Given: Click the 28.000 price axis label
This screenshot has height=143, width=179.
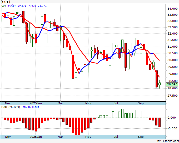Looking at the screenshot, I should pos(172,88).
